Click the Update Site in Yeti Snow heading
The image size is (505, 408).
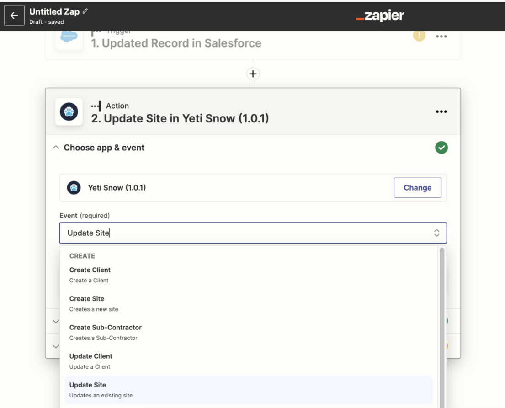[180, 118]
